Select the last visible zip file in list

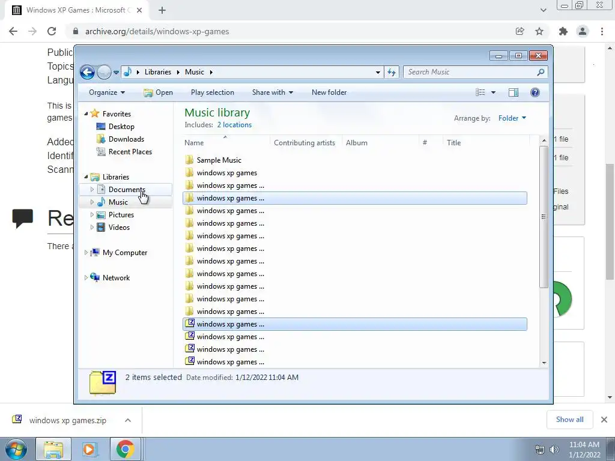(230, 362)
